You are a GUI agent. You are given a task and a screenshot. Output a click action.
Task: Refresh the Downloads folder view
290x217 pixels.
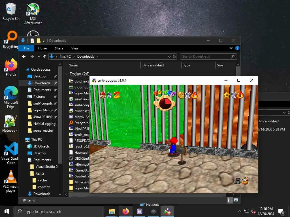coord(174,57)
